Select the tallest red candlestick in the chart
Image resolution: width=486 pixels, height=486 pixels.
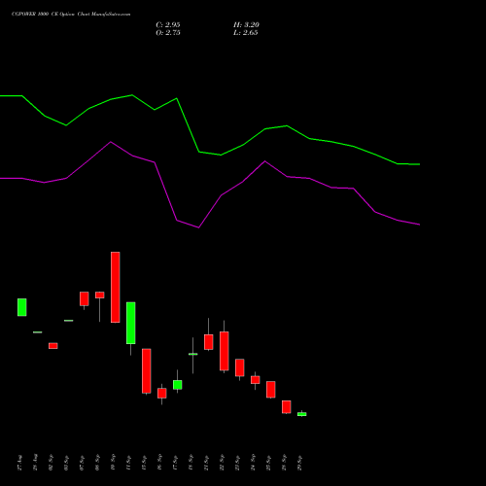tap(116, 287)
